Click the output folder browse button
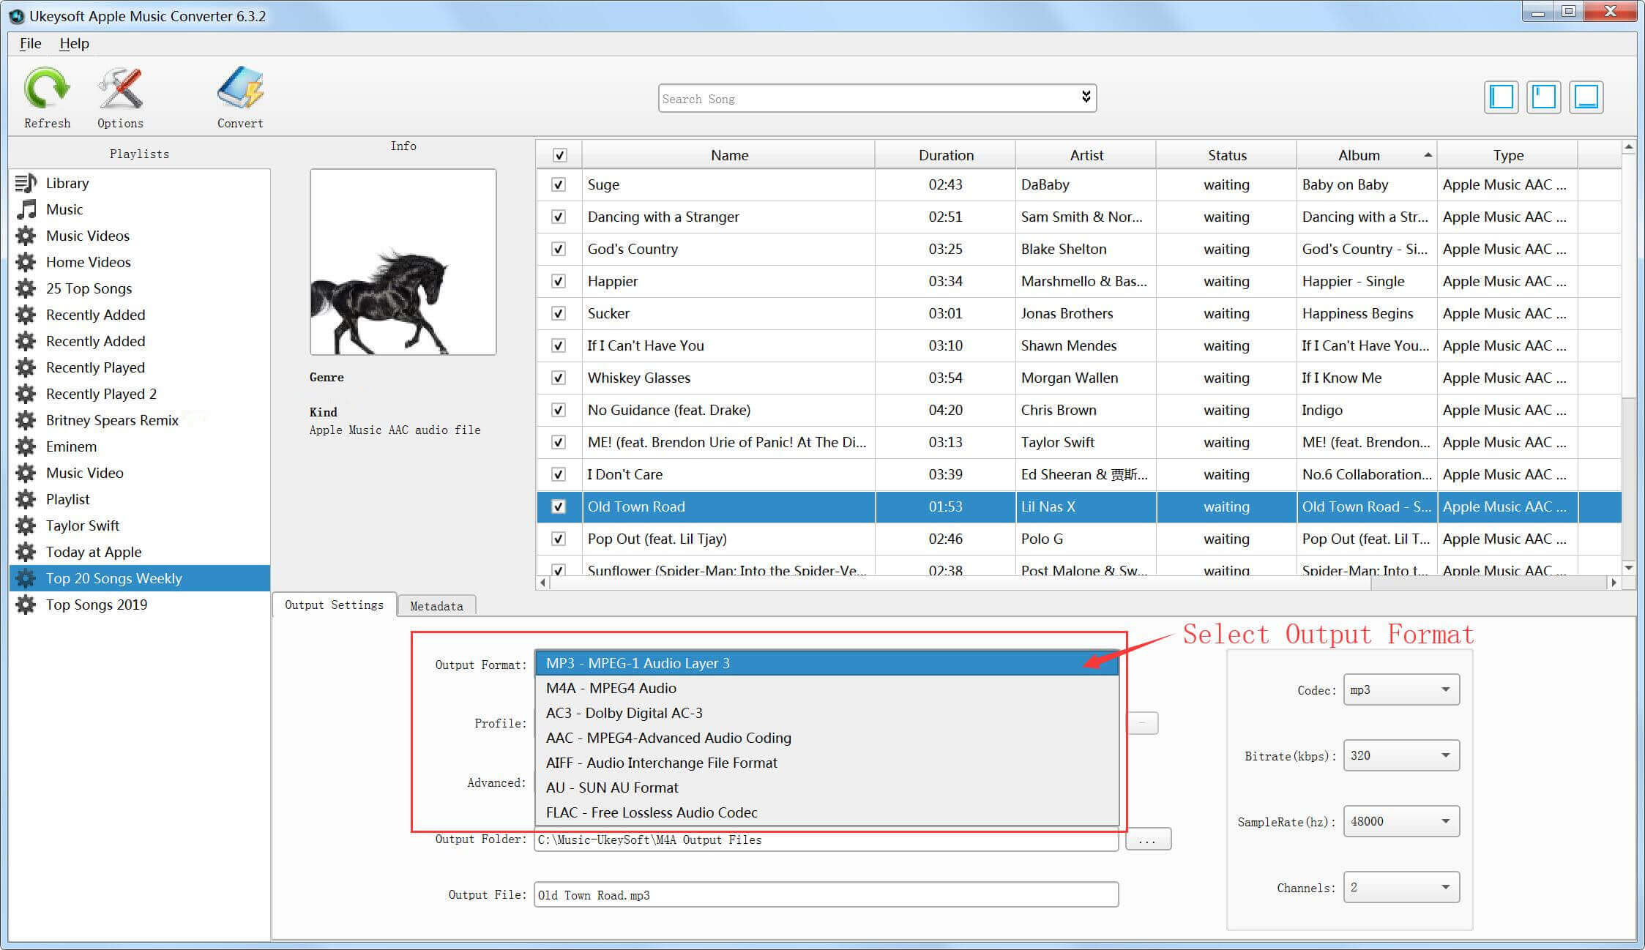 [x=1147, y=839]
